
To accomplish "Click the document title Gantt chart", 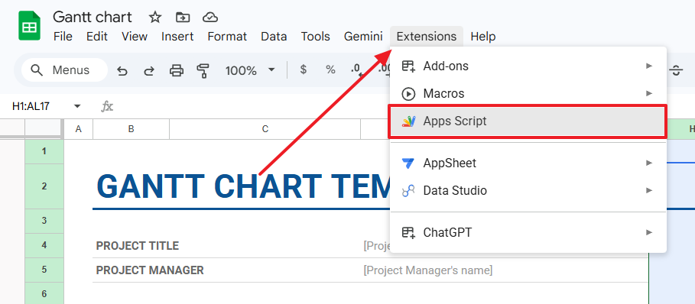I will (x=93, y=17).
